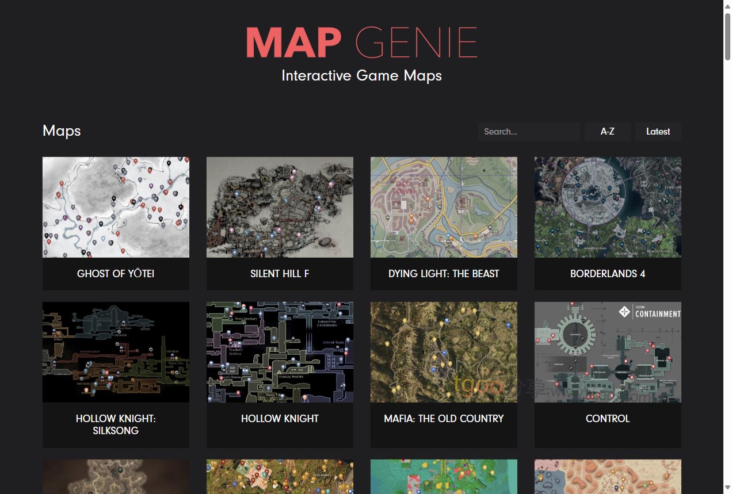Image resolution: width=732 pixels, height=494 pixels.
Task: Open the Hollow Knight: Silksong map image
Action: (x=116, y=352)
